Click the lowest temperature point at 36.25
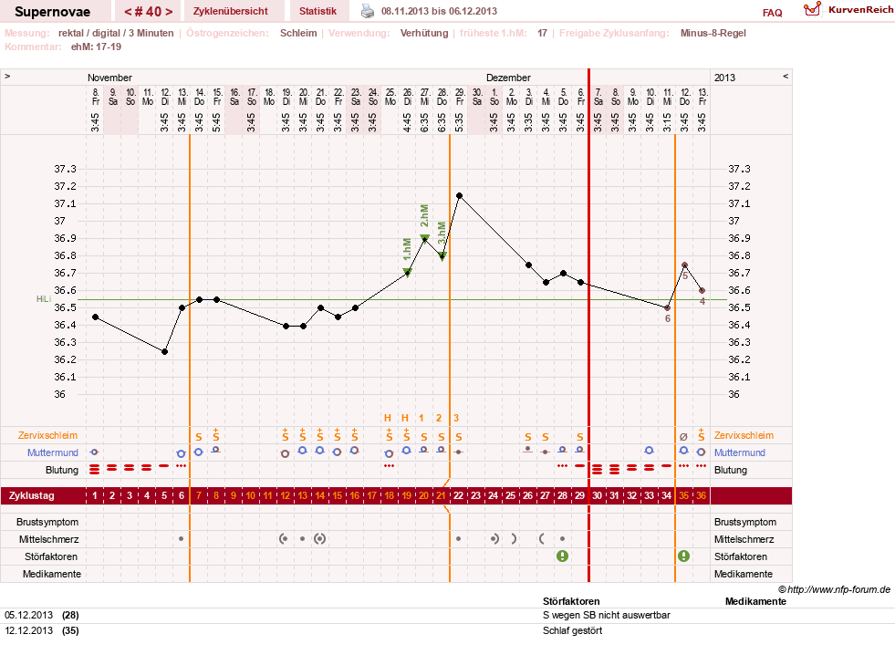Screen dimensions: 895x655 click(x=165, y=351)
